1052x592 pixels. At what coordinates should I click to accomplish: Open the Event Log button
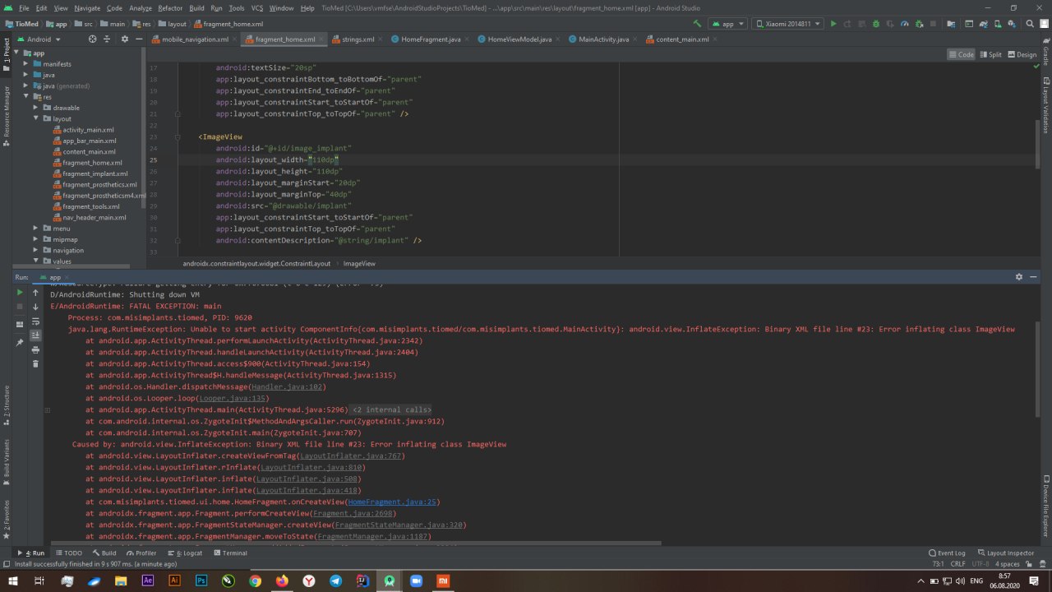[948, 553]
